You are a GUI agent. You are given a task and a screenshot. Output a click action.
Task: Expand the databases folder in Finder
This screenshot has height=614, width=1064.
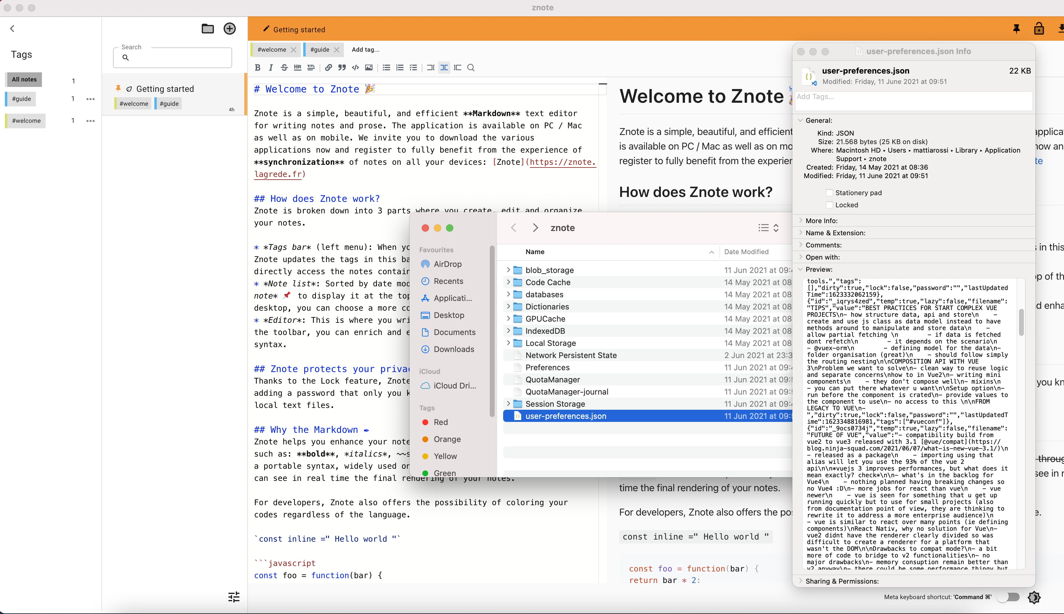pos(508,294)
